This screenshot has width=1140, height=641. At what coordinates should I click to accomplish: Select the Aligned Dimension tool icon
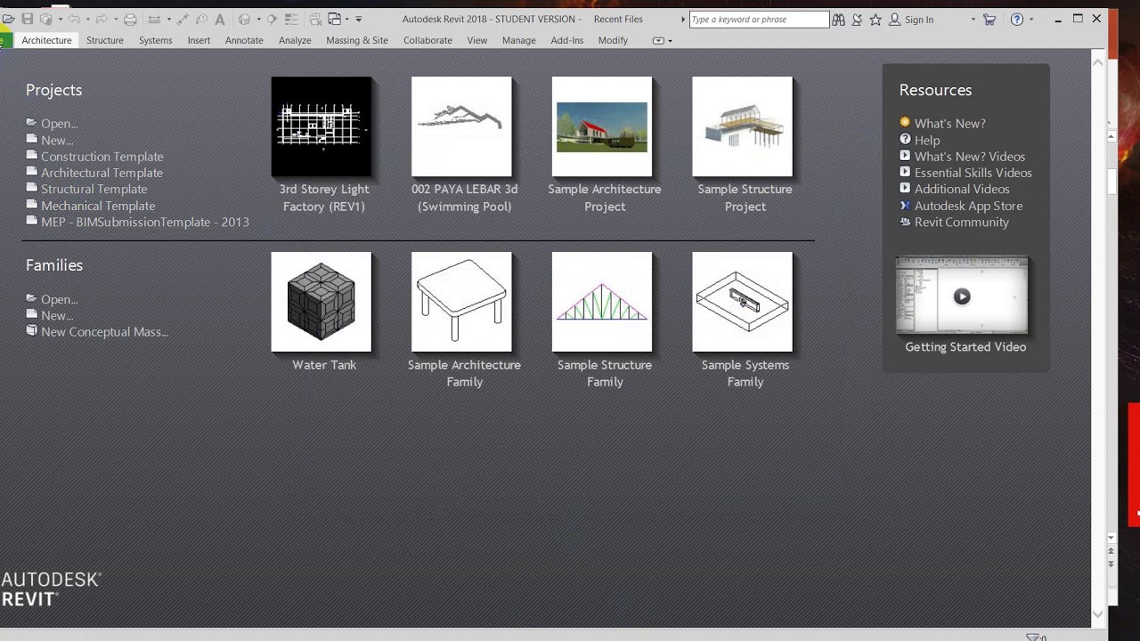coord(183,19)
